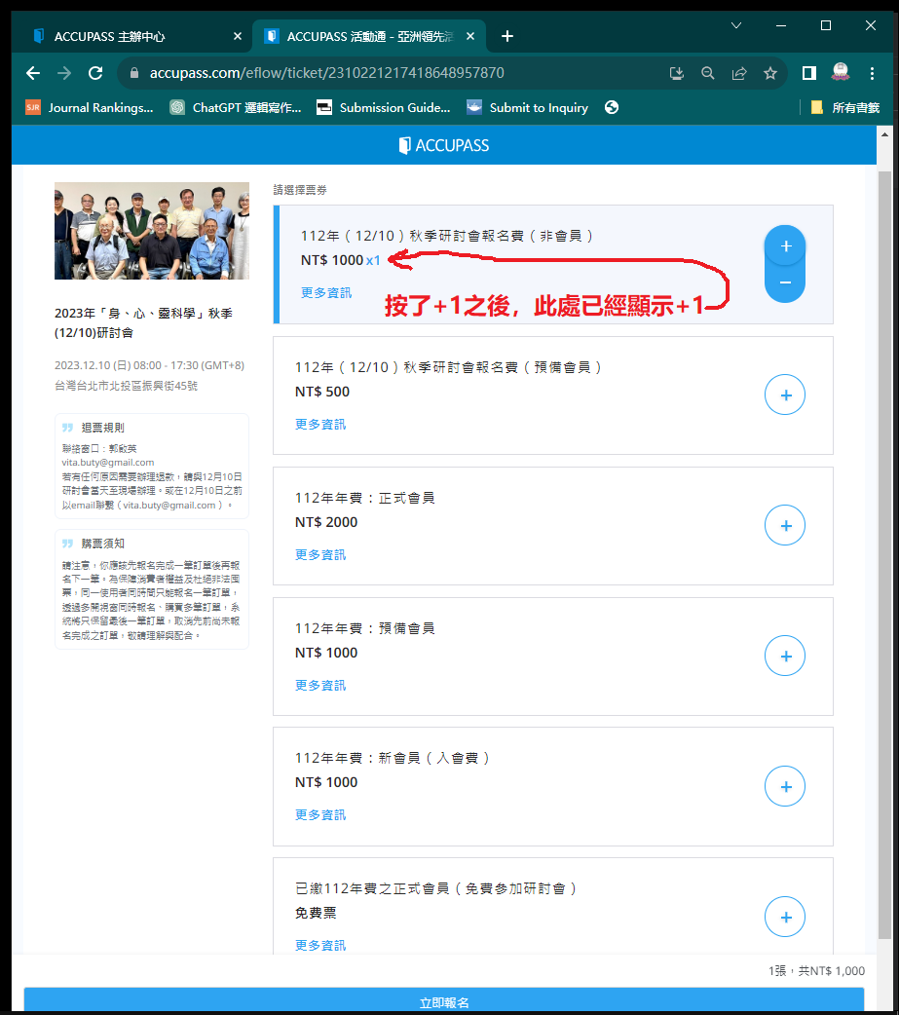Viewport: 899px width, 1015px height.
Task: Click the 立即報名 register button
Action: pyautogui.click(x=444, y=1002)
